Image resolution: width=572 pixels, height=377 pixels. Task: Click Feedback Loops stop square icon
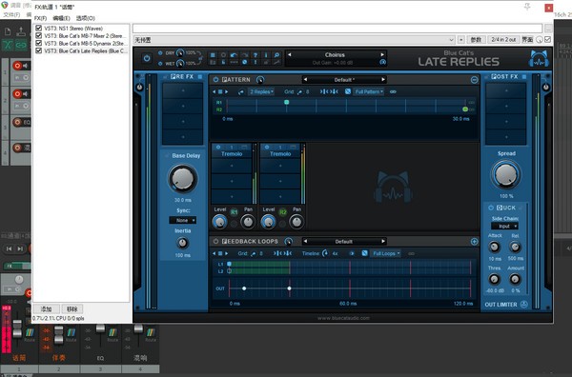220,253
